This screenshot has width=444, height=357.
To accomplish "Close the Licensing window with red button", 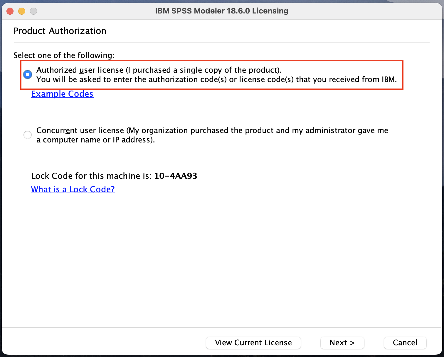I will pyautogui.click(x=10, y=11).
